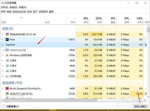Select the 64-bit Synaptics Pointing En... name
150x111 pixels.
26,89
